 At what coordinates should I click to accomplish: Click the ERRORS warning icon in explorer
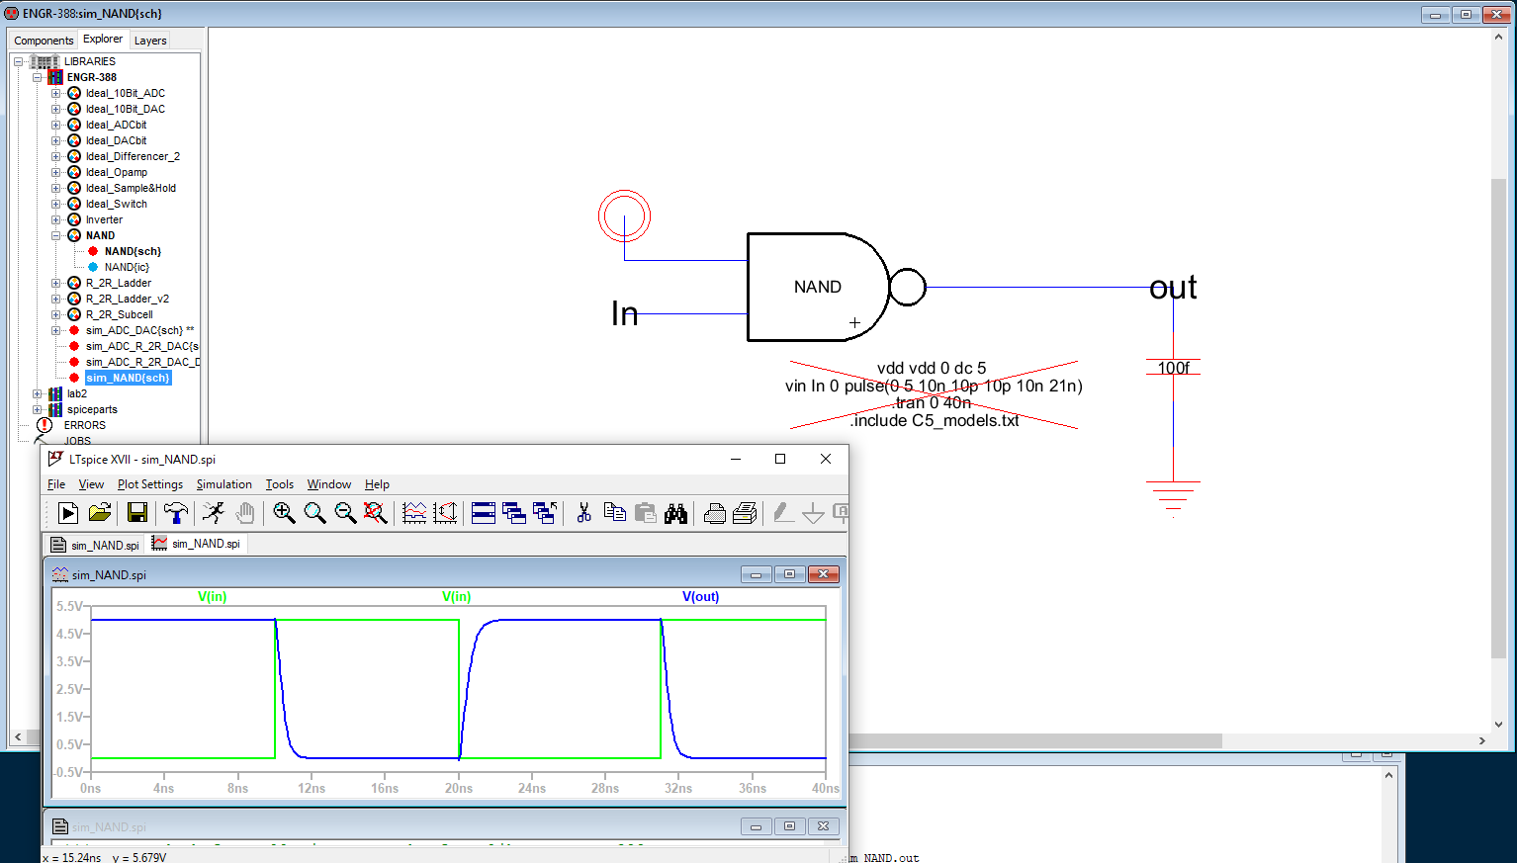(45, 425)
